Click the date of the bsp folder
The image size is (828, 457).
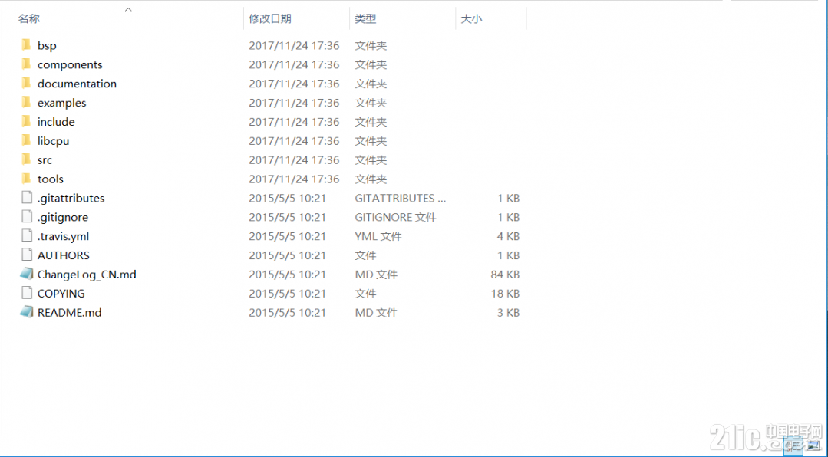(x=294, y=45)
